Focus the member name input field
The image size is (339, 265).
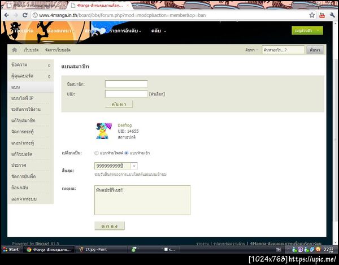[126, 84]
